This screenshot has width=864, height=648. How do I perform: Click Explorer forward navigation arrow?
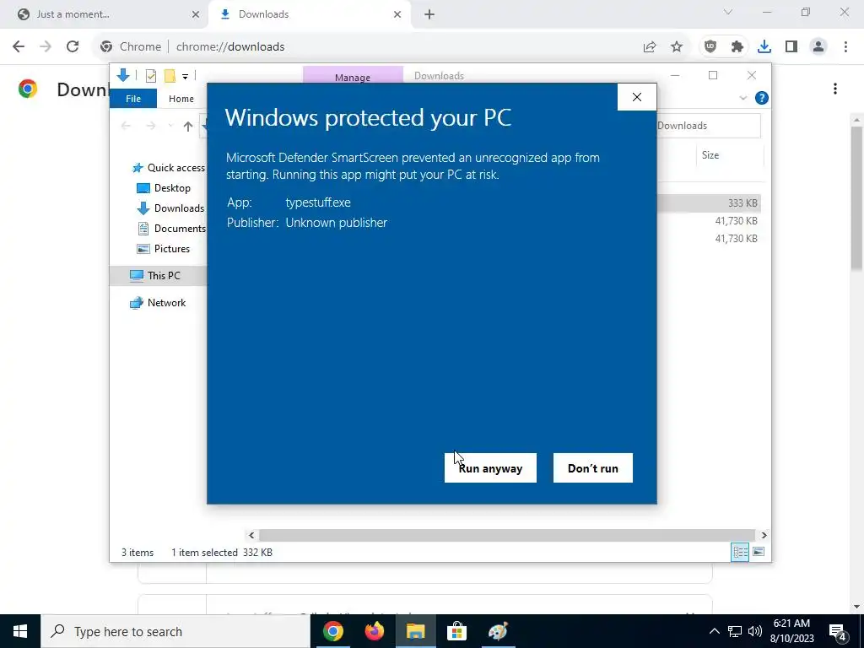(x=150, y=127)
